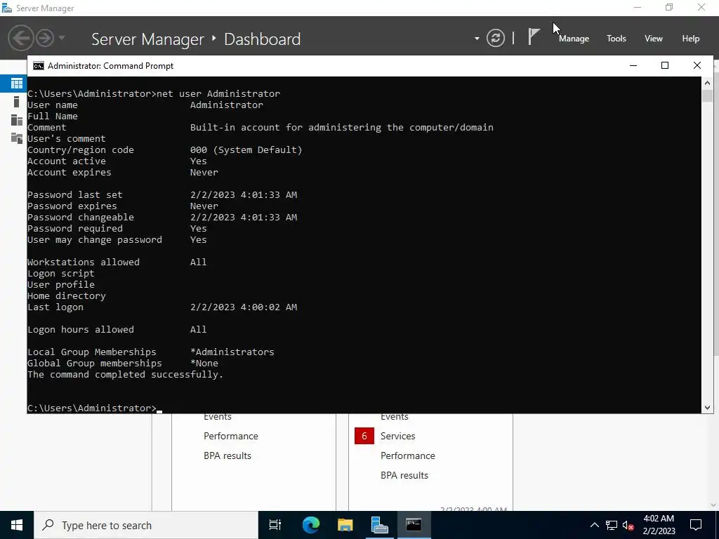
Task: Click the Last logon time value
Action: click(x=244, y=307)
